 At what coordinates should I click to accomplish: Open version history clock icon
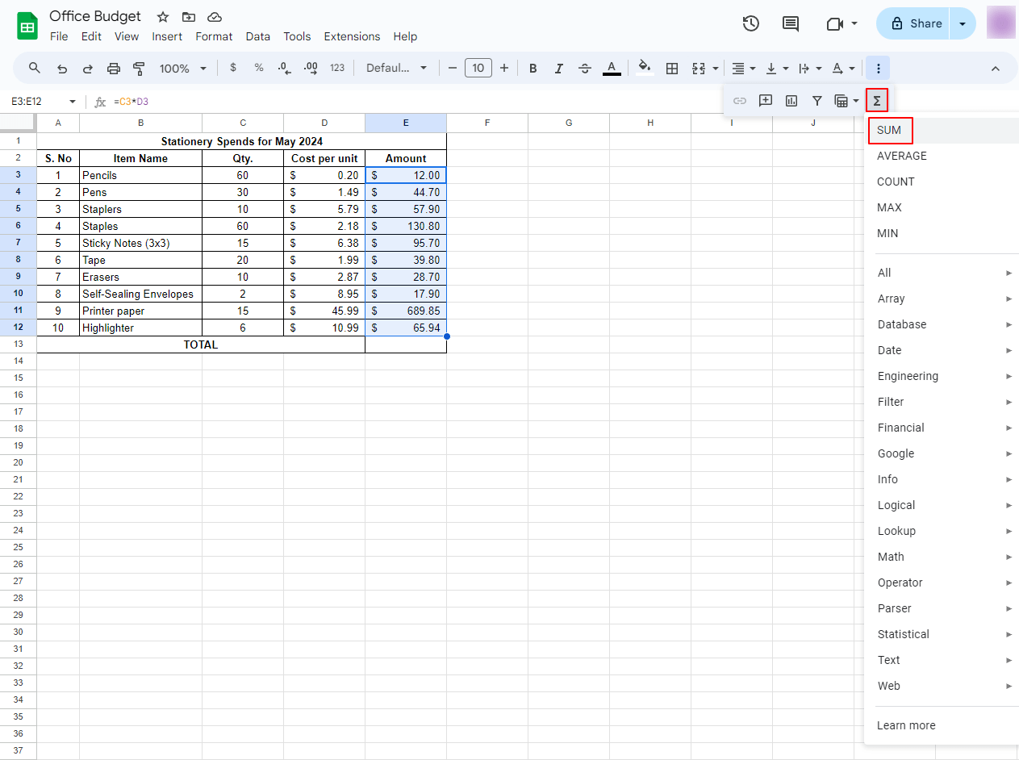750,23
